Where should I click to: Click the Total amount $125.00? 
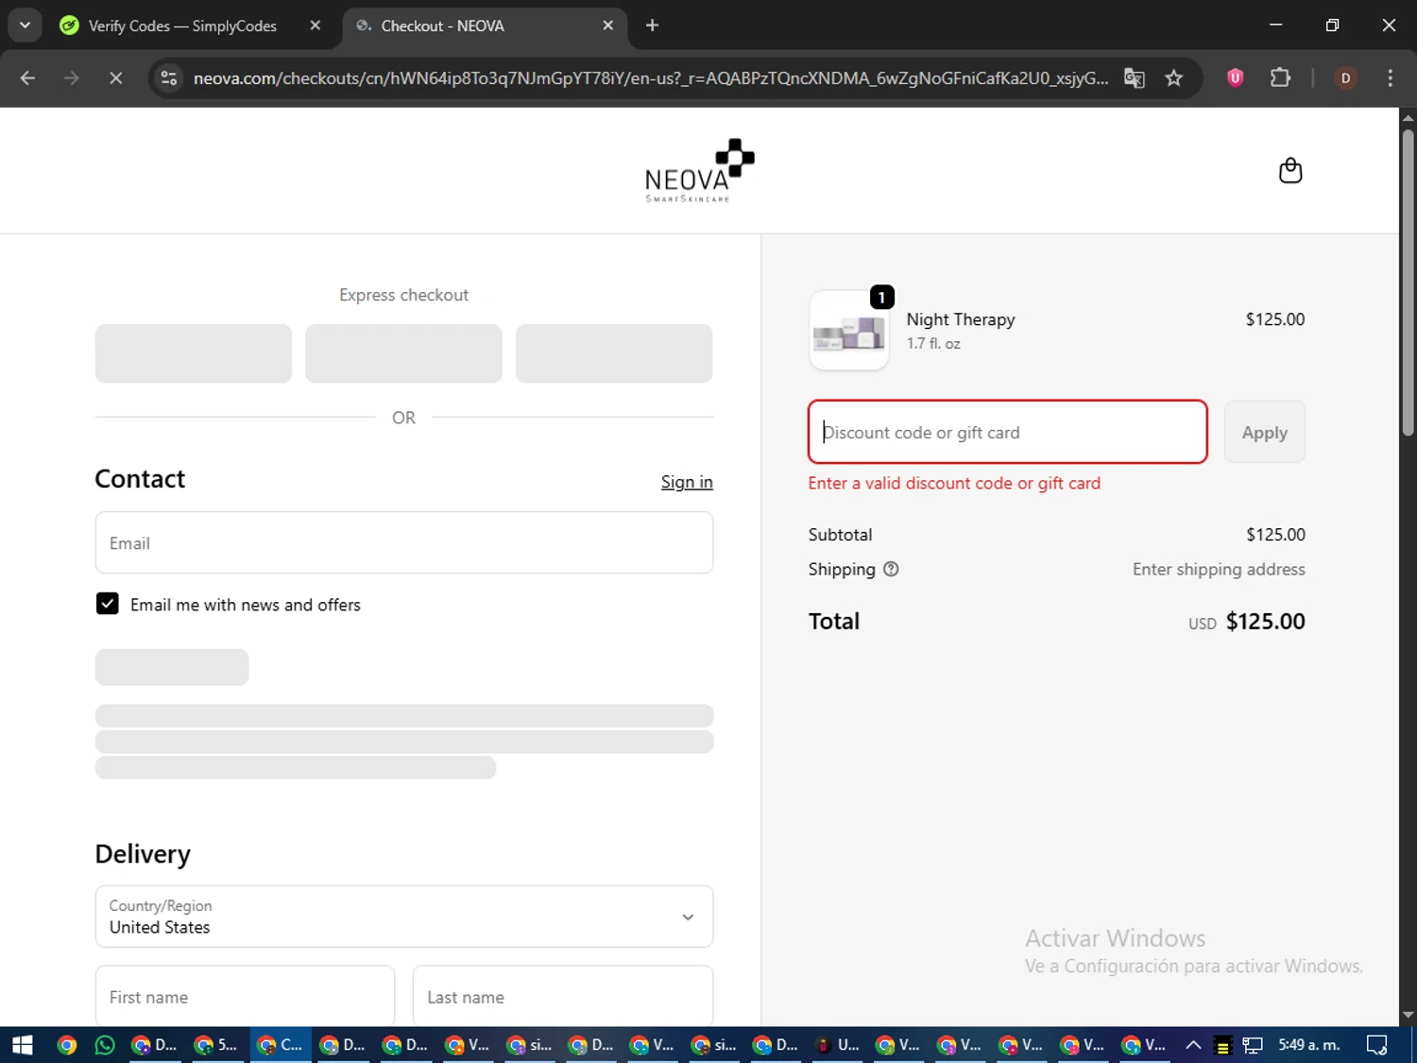[x=1265, y=621]
